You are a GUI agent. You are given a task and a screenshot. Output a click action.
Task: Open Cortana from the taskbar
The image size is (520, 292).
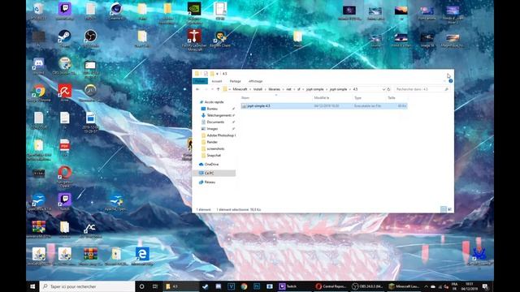click(x=141, y=286)
